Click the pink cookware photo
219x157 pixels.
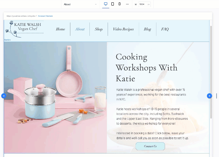[56, 97]
